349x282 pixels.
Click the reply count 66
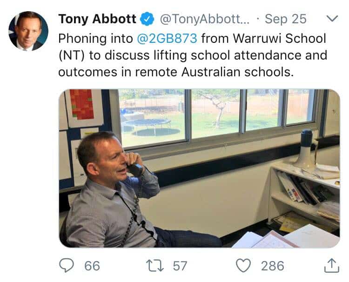[92, 266]
